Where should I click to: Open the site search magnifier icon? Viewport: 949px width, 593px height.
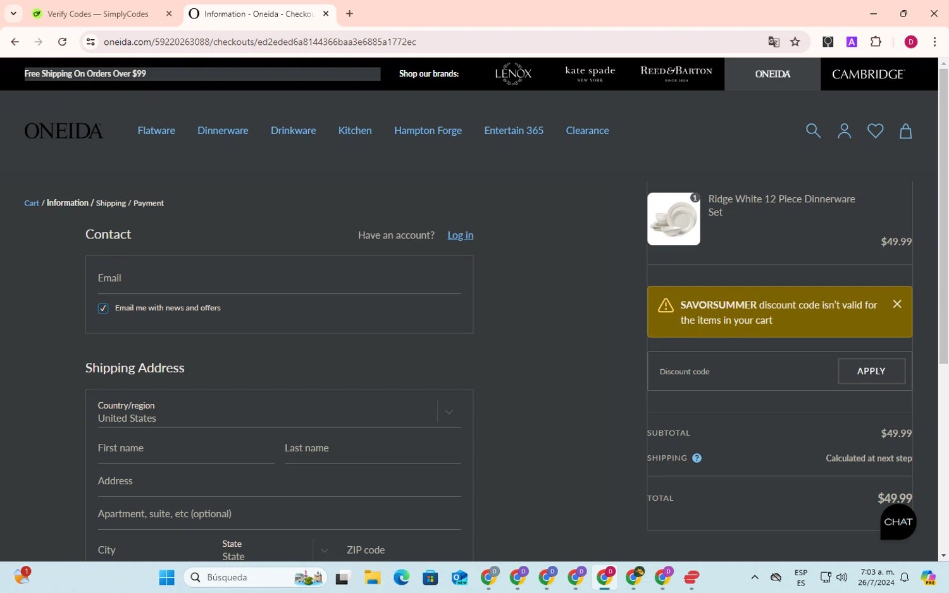813,131
